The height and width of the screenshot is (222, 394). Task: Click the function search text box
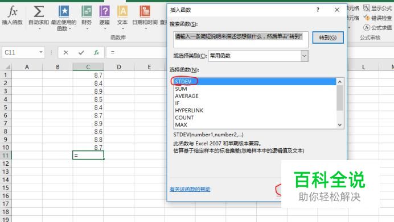240,40
